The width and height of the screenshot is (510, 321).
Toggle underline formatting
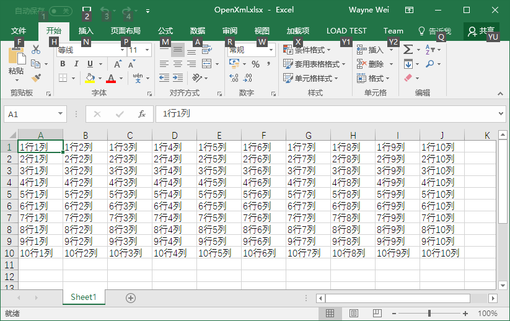[x=90, y=64]
